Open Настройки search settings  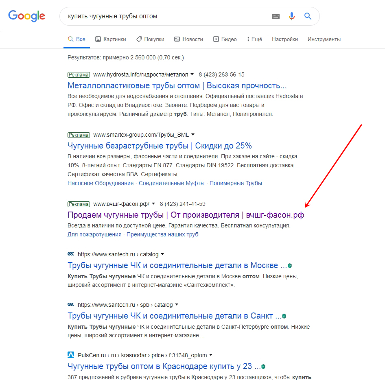[x=285, y=39]
